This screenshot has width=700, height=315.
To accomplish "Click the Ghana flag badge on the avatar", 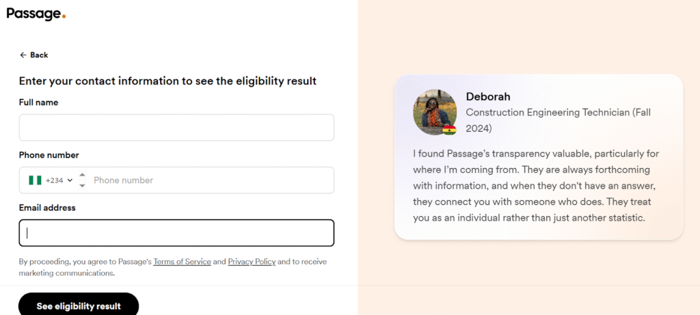I will coord(449,130).
